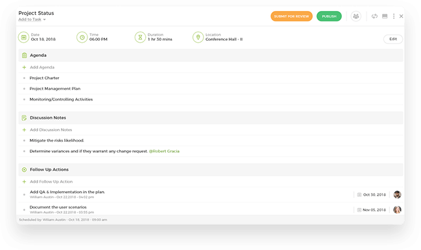Screen dimensions: 421x250
Task: Collapse the Agenda section header
Action: click(210, 55)
